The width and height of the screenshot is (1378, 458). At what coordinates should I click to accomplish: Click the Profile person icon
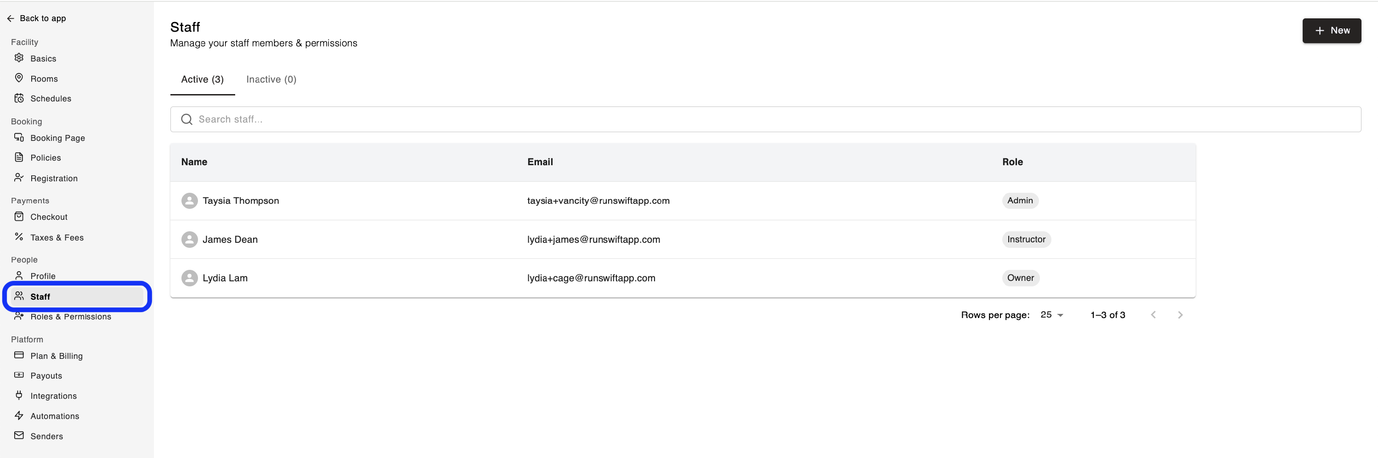(x=19, y=276)
